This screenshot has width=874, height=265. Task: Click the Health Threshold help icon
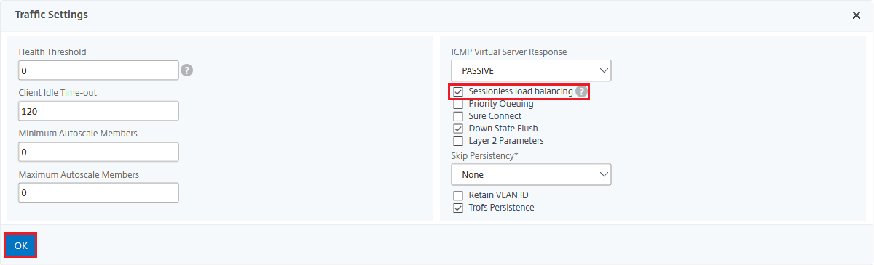[x=187, y=70]
